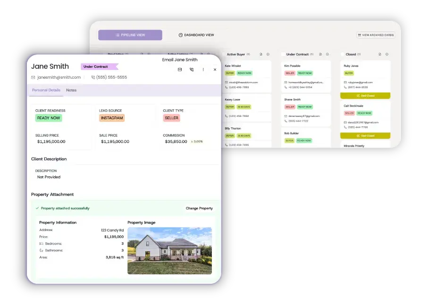Open the three-dot more options menu
The image size is (428, 305).
tap(203, 69)
